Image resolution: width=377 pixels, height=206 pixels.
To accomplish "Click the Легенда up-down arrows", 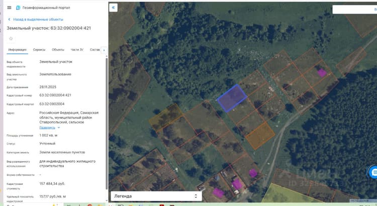I will [196, 196].
